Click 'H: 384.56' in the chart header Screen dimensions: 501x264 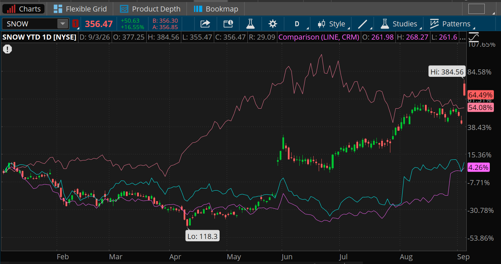point(164,37)
